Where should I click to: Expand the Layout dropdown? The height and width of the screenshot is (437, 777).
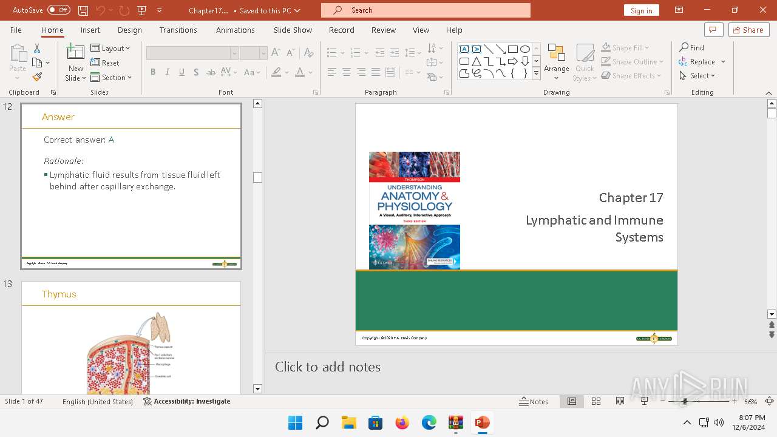[110, 49]
